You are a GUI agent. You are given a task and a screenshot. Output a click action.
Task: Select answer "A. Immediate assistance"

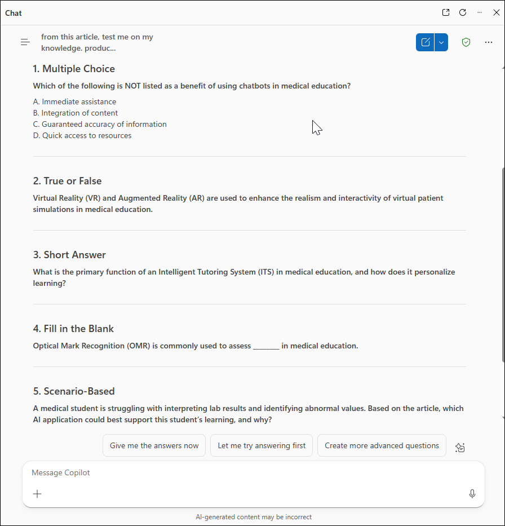click(74, 101)
